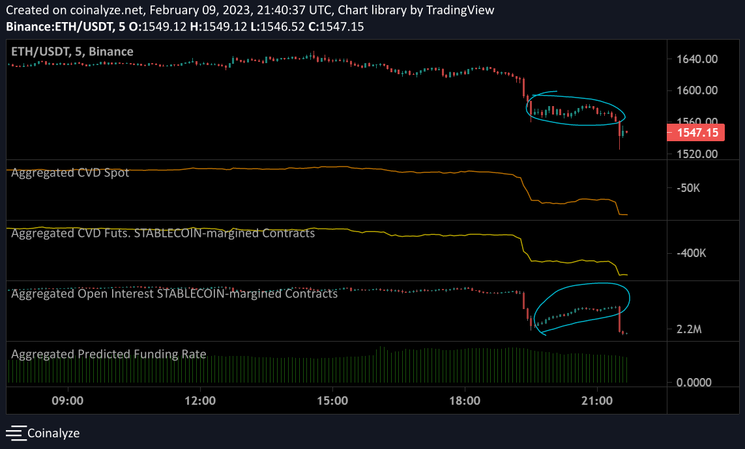Click the cyan ellipse annotation on the open interest pane

(629, 296)
